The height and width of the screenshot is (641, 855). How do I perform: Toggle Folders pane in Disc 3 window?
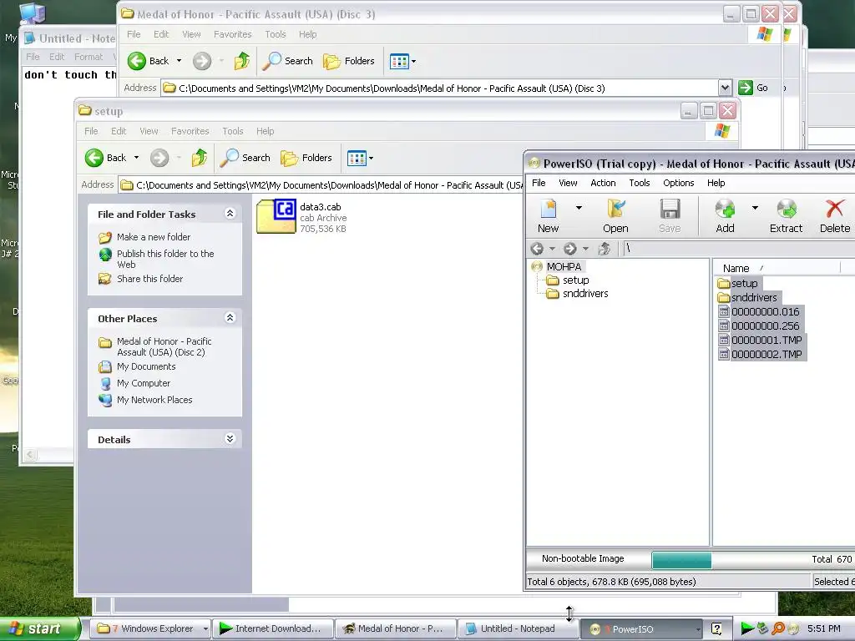pyautogui.click(x=349, y=60)
